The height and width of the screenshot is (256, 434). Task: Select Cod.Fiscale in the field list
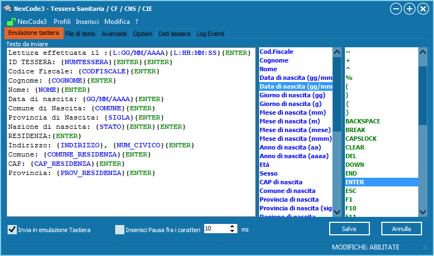(x=276, y=52)
